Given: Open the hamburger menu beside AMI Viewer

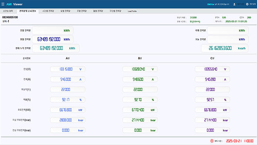Looking at the screenshot, I should (x=3, y=4).
